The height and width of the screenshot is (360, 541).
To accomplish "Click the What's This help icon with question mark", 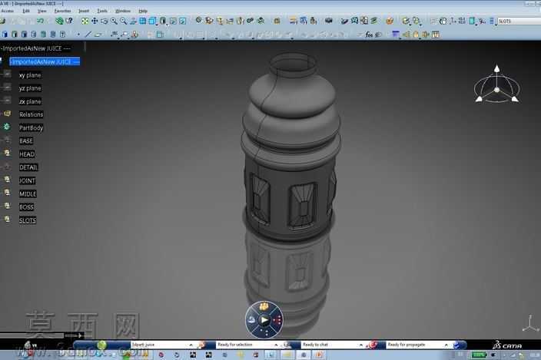I will pos(69,21).
